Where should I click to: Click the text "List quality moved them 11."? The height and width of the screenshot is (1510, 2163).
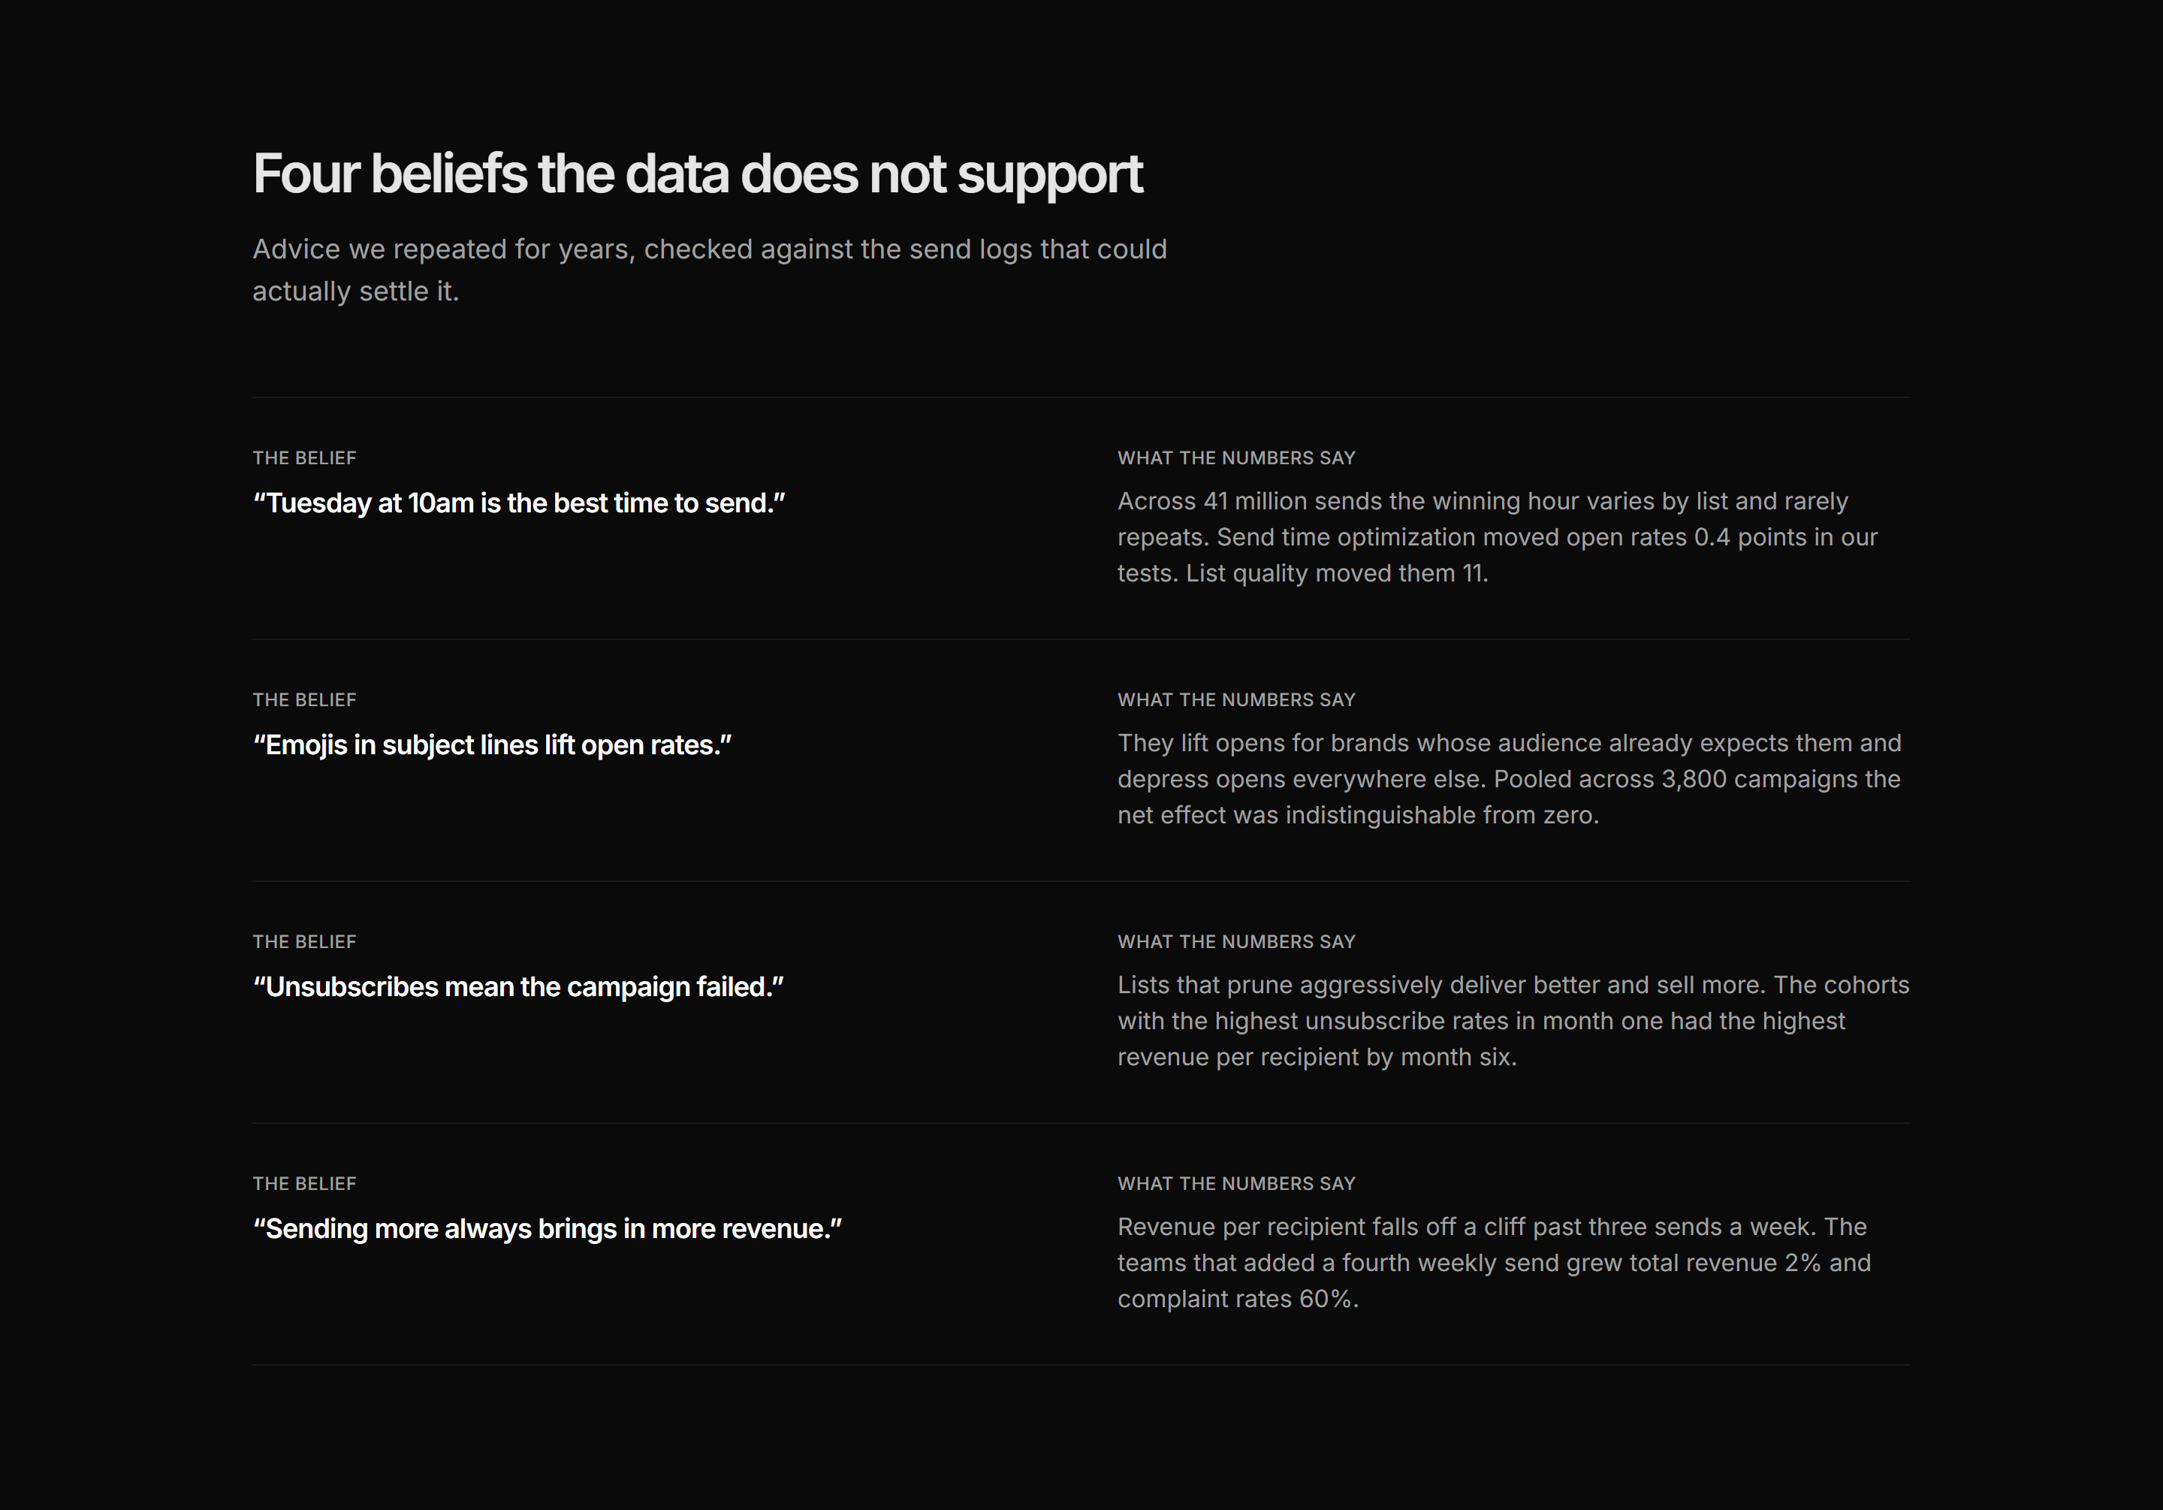[x=1337, y=574]
